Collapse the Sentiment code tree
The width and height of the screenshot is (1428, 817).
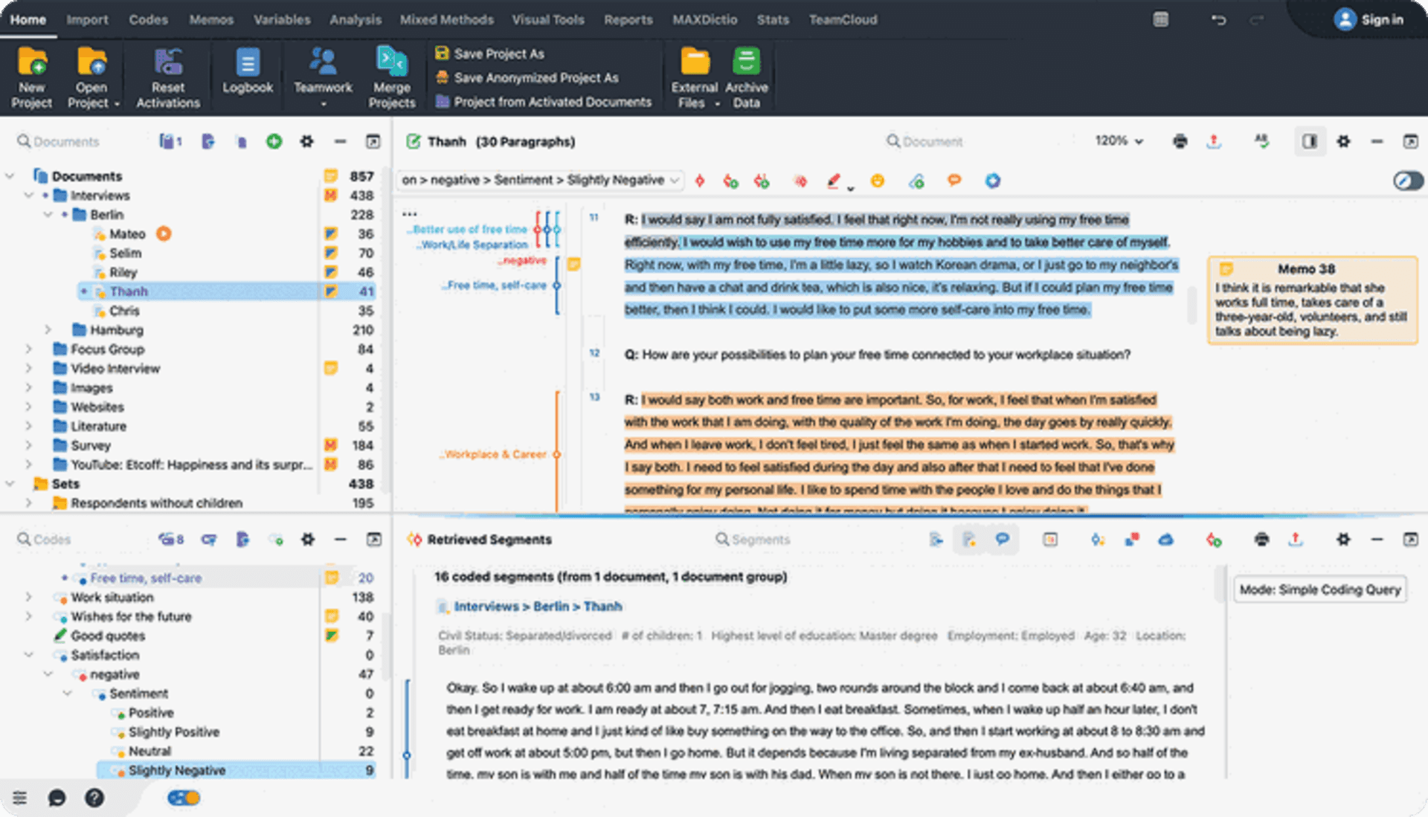68,693
